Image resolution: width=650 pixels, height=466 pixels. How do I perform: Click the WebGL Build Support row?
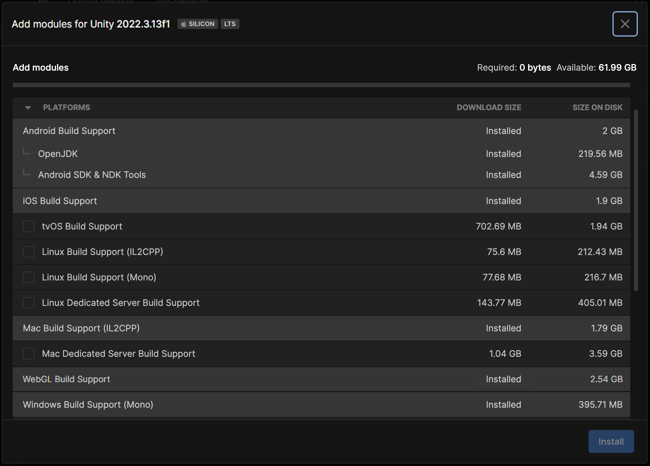pyautogui.click(x=66, y=379)
